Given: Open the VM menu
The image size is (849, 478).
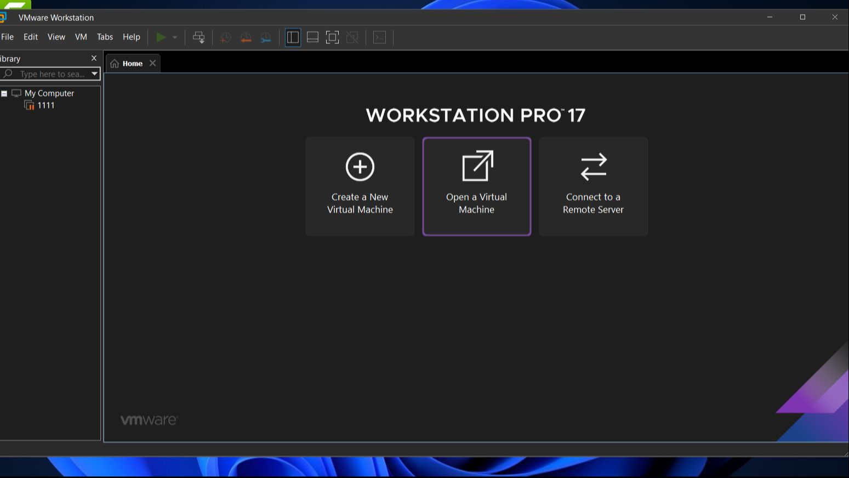Looking at the screenshot, I should pyautogui.click(x=81, y=37).
